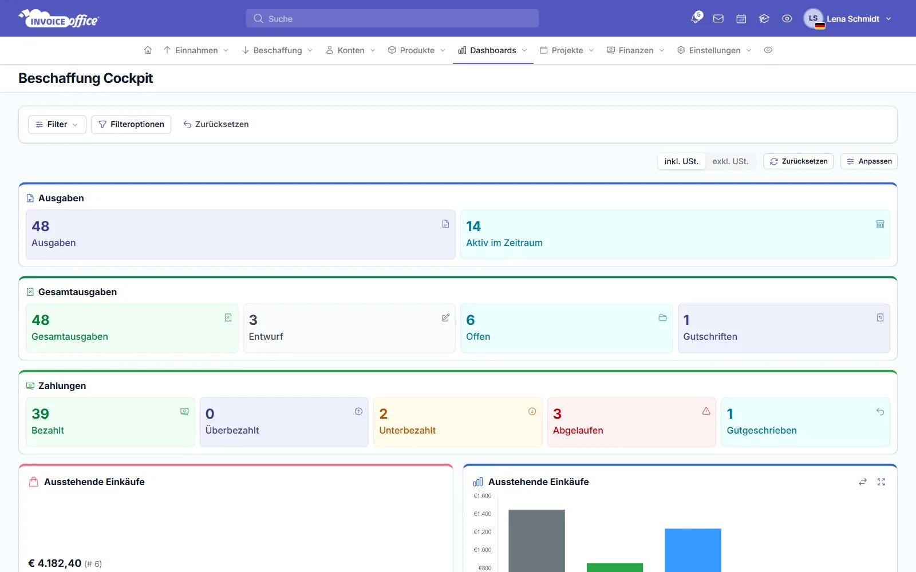This screenshot has height=572, width=916.
Task: Click the Beschaffung Cockpit heading
Action: point(86,78)
